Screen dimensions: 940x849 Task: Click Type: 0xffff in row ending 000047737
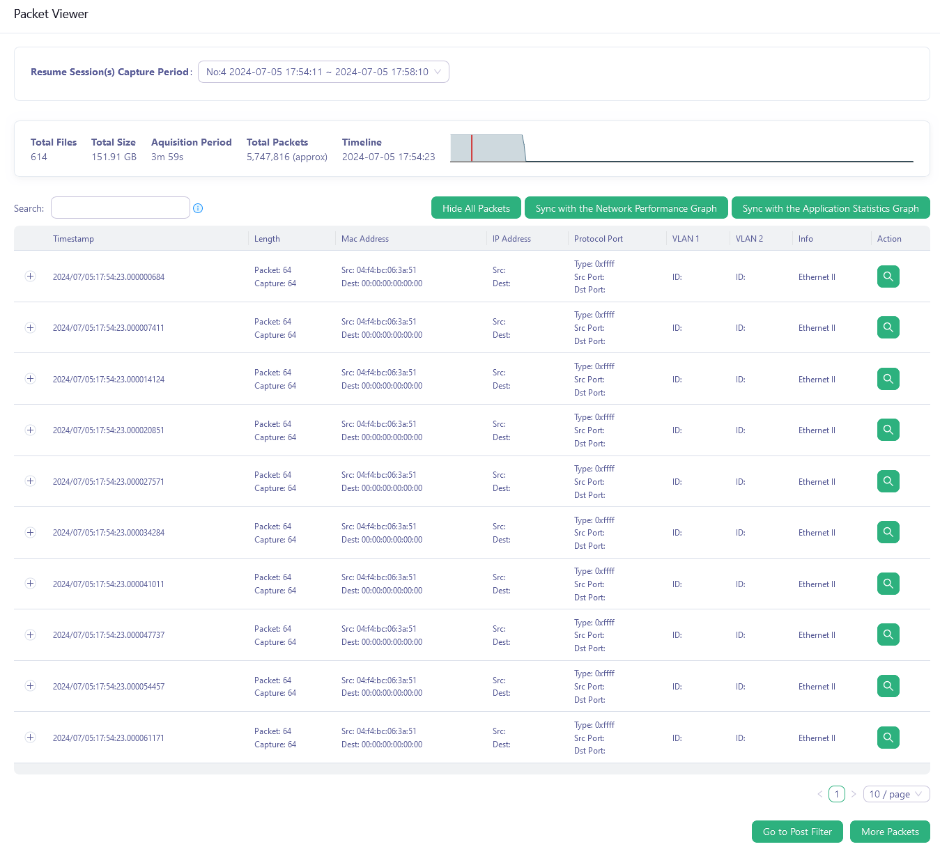click(x=594, y=622)
